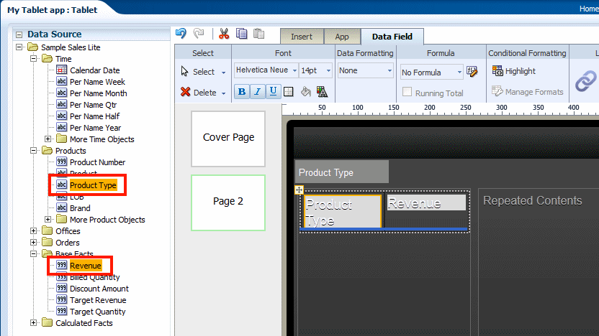This screenshot has height=336, width=599.
Task: Click the Calendar Date icon
Action: pos(61,70)
